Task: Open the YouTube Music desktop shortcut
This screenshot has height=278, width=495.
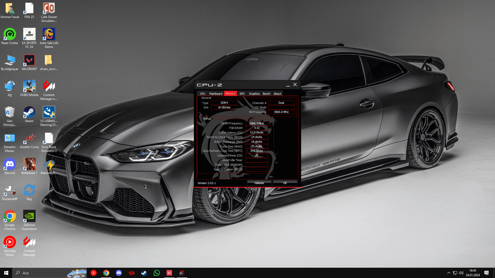Action: click(10, 242)
